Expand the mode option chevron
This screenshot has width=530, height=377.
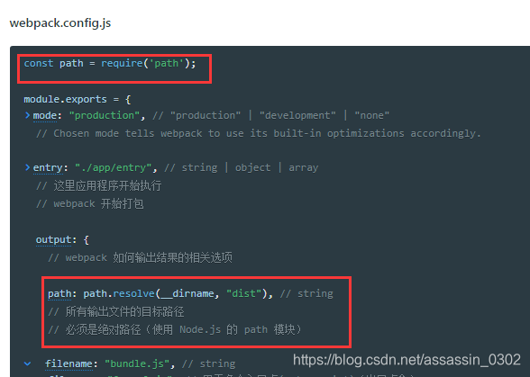click(x=27, y=115)
